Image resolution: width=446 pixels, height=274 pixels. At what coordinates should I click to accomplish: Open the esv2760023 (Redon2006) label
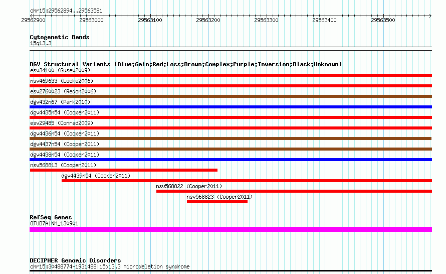click(63, 91)
